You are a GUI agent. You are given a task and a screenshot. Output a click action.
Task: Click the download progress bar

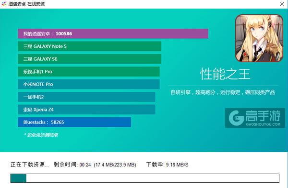[x=145, y=178]
